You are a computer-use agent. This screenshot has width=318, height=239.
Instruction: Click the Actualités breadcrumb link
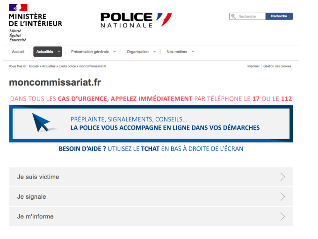tap(49, 66)
